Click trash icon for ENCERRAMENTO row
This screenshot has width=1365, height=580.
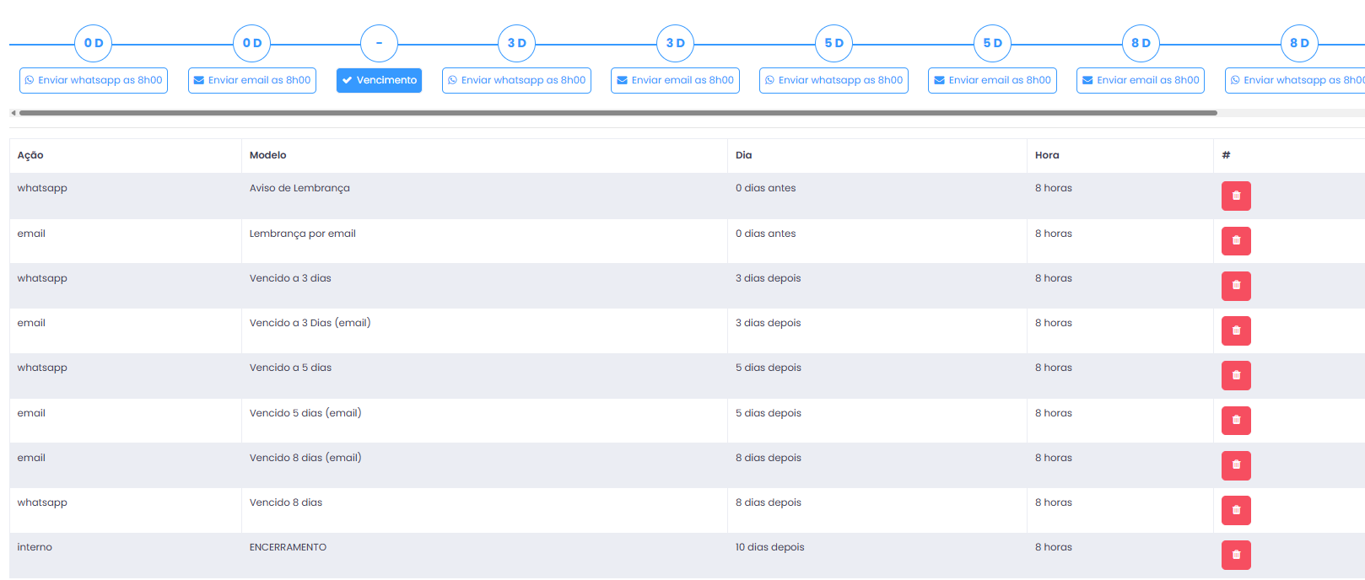coord(1235,555)
